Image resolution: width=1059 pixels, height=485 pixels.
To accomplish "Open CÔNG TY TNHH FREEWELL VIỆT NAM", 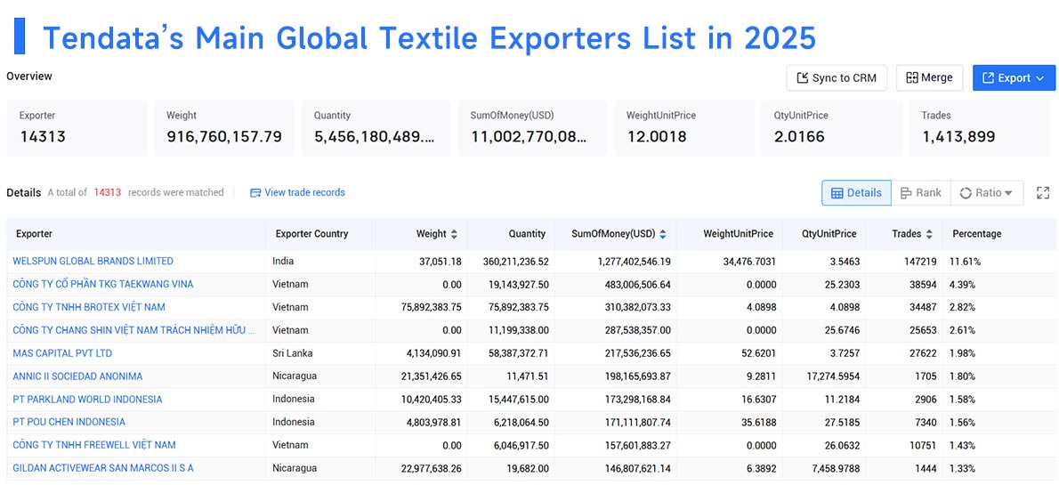I will pos(94,444).
